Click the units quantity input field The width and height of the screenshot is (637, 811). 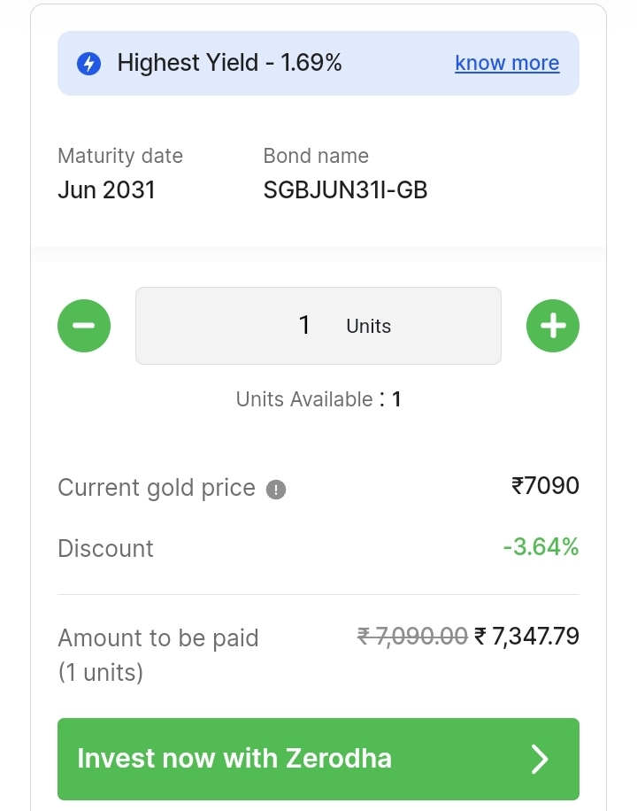(x=318, y=326)
